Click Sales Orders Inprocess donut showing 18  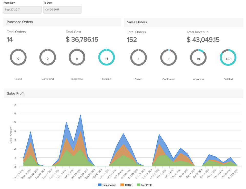coord(198,58)
